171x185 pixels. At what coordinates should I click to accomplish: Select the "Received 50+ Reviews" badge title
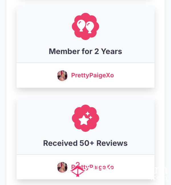pos(85,143)
